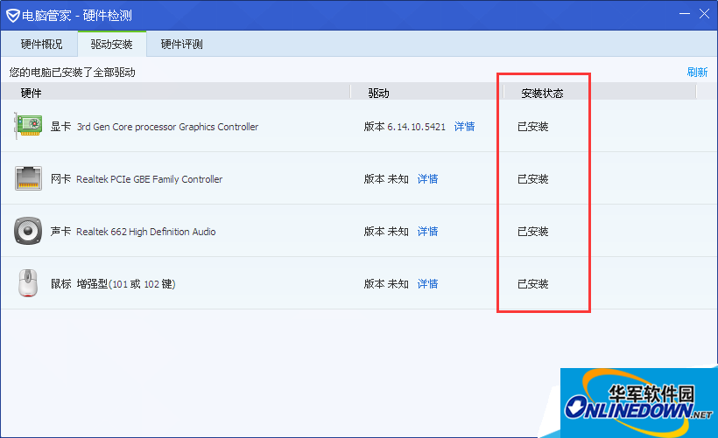The width and height of the screenshot is (718, 438).
Task: Click the mouse device icon
Action: point(28,283)
